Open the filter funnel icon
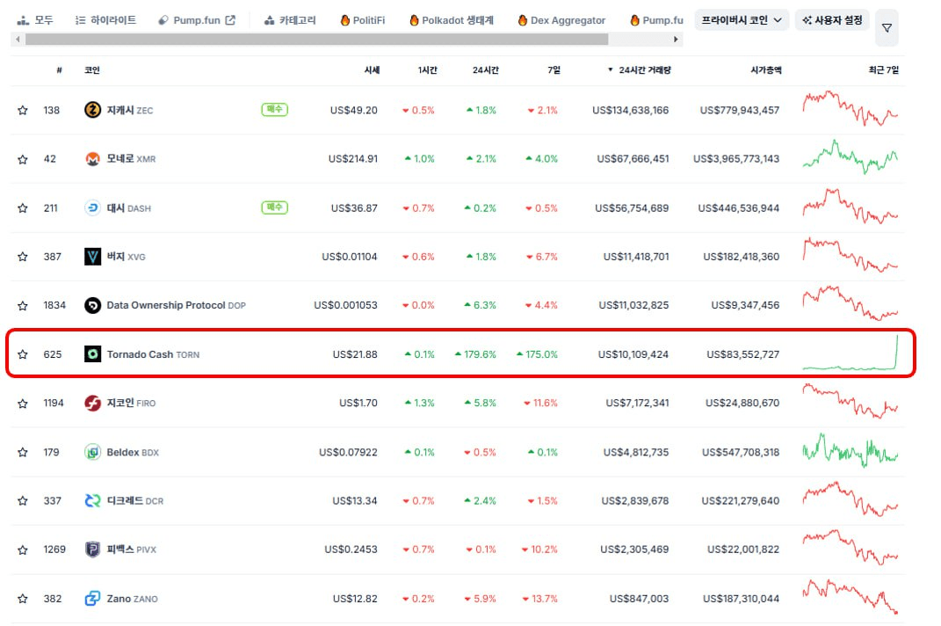This screenshot has height=626, width=941. (x=887, y=27)
